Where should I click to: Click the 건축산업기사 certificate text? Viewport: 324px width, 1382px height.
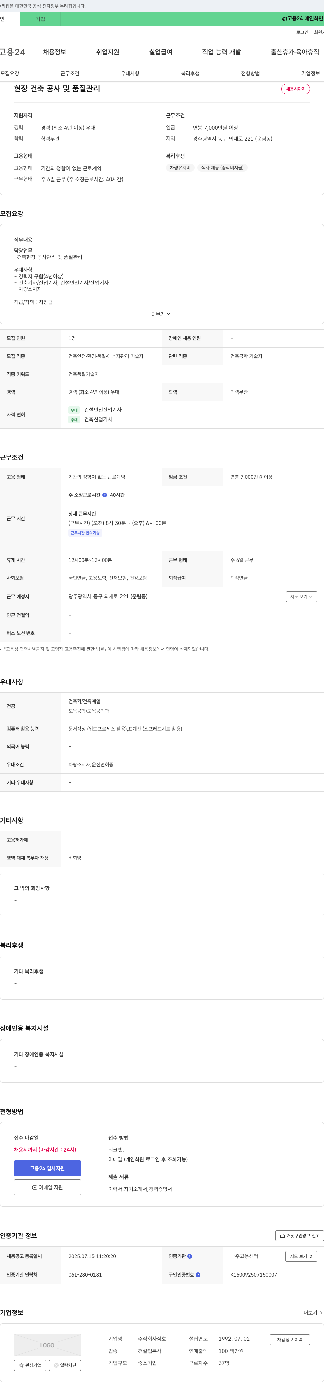point(98,420)
